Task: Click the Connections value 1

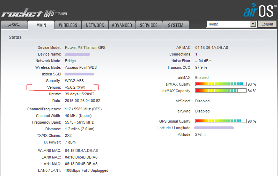Action: tap(196, 54)
